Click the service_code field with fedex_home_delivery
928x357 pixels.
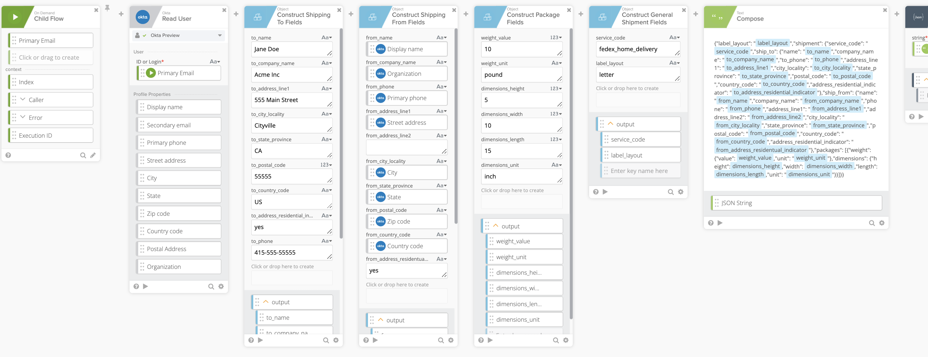coord(635,49)
